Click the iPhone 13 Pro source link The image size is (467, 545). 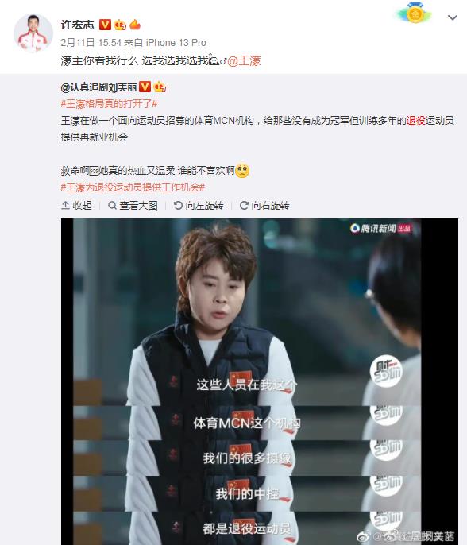176,43
